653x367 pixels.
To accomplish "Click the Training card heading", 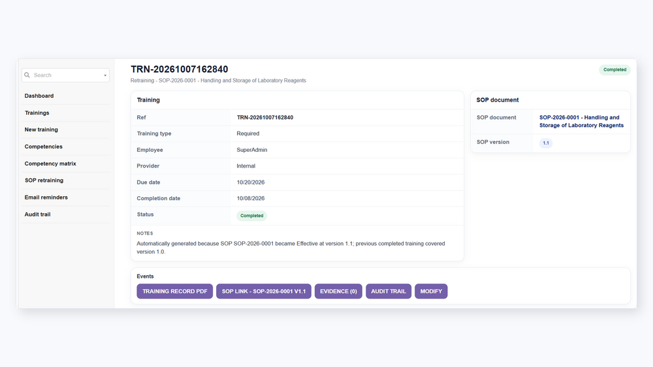I will 148,100.
